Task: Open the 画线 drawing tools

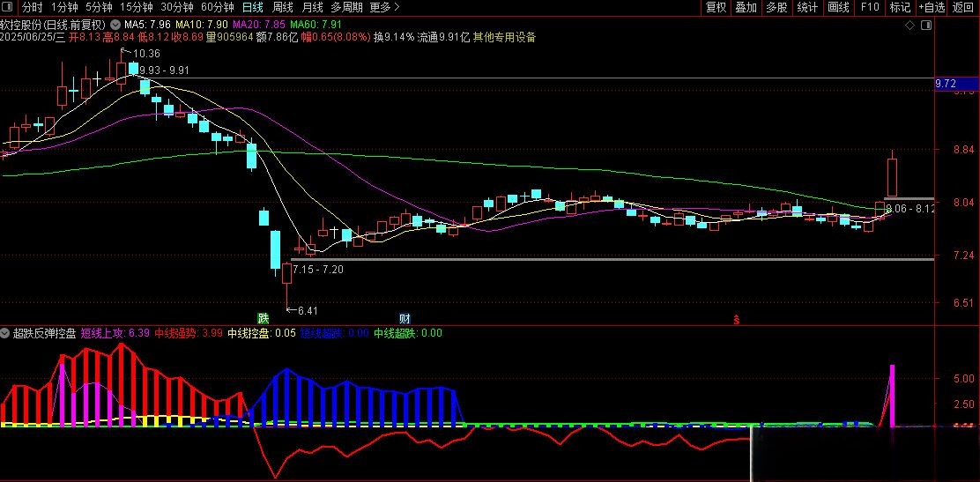Action: point(838,7)
